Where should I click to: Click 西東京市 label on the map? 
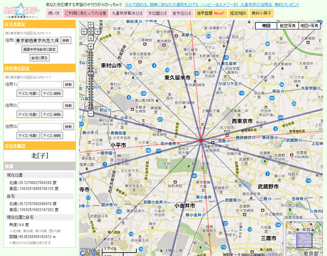pyautogui.click(x=242, y=121)
